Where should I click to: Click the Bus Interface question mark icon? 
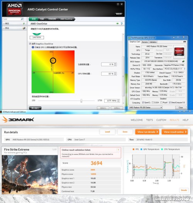point(185,69)
